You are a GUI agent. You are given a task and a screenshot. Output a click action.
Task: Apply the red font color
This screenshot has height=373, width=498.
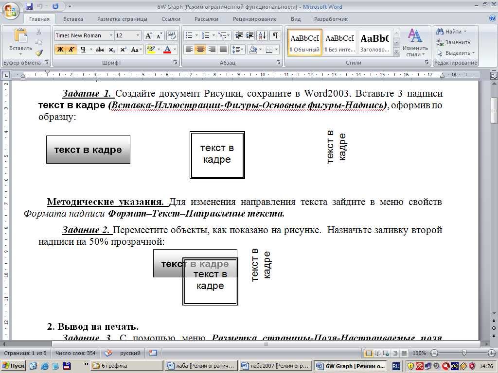point(167,50)
